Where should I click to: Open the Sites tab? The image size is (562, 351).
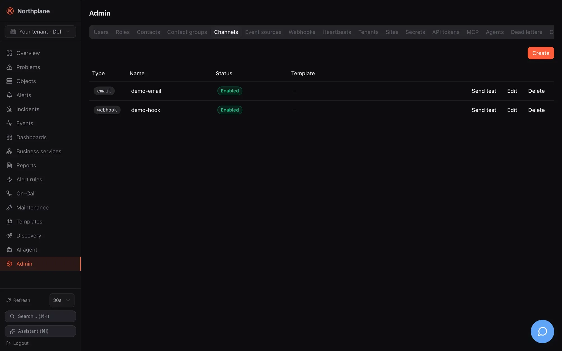(x=392, y=32)
